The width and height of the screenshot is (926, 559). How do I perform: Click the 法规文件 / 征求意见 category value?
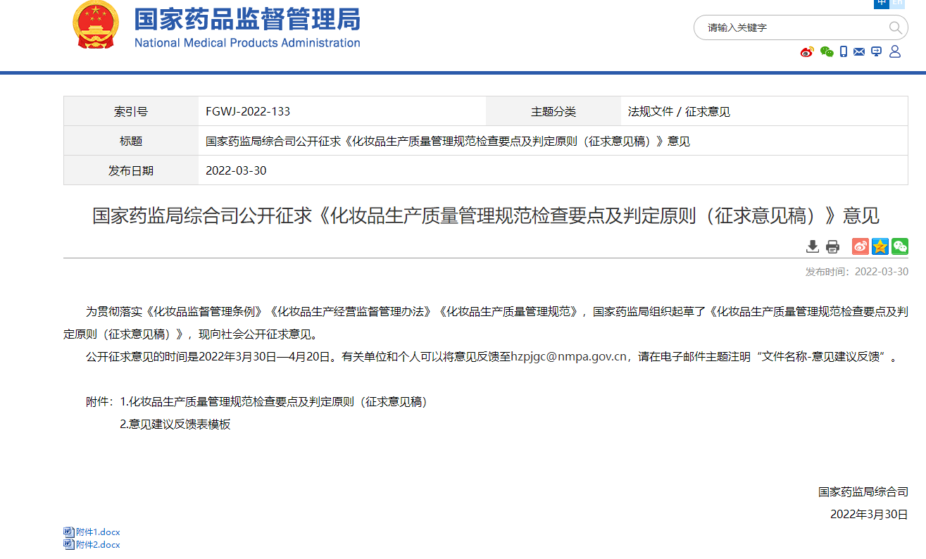(x=679, y=112)
